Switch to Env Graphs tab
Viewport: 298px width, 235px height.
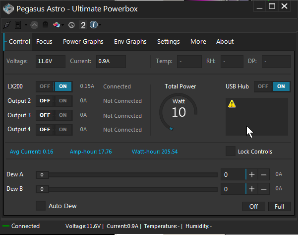pyautogui.click(x=130, y=42)
